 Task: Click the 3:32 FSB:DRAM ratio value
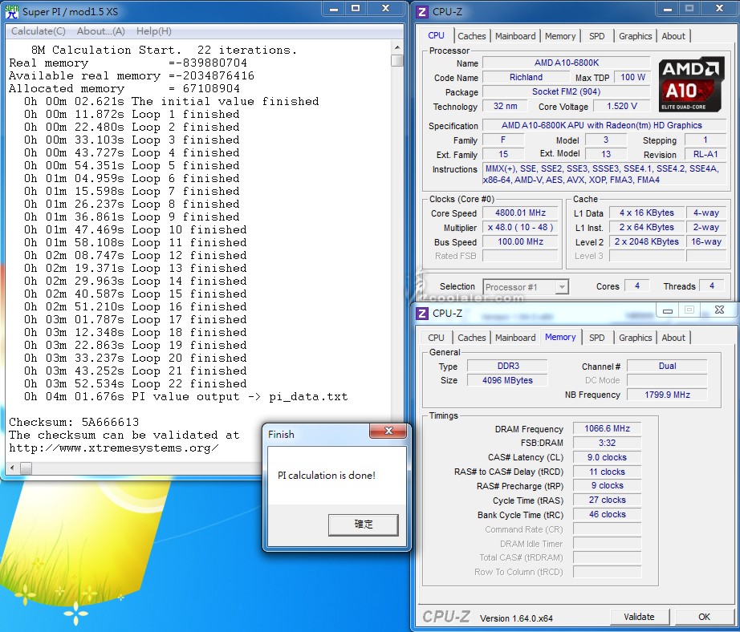pos(607,443)
